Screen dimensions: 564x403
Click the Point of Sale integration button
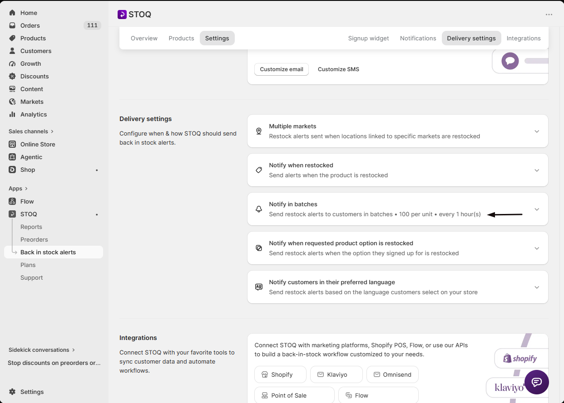(x=294, y=395)
